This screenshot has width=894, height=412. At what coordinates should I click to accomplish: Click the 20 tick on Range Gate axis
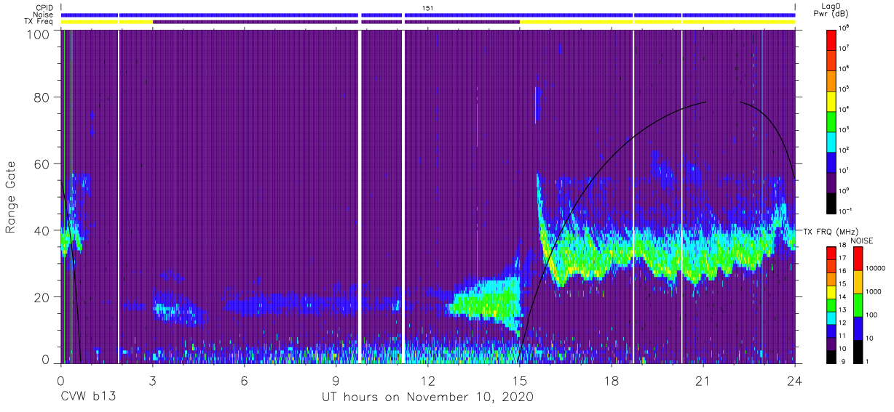pyautogui.click(x=42, y=296)
